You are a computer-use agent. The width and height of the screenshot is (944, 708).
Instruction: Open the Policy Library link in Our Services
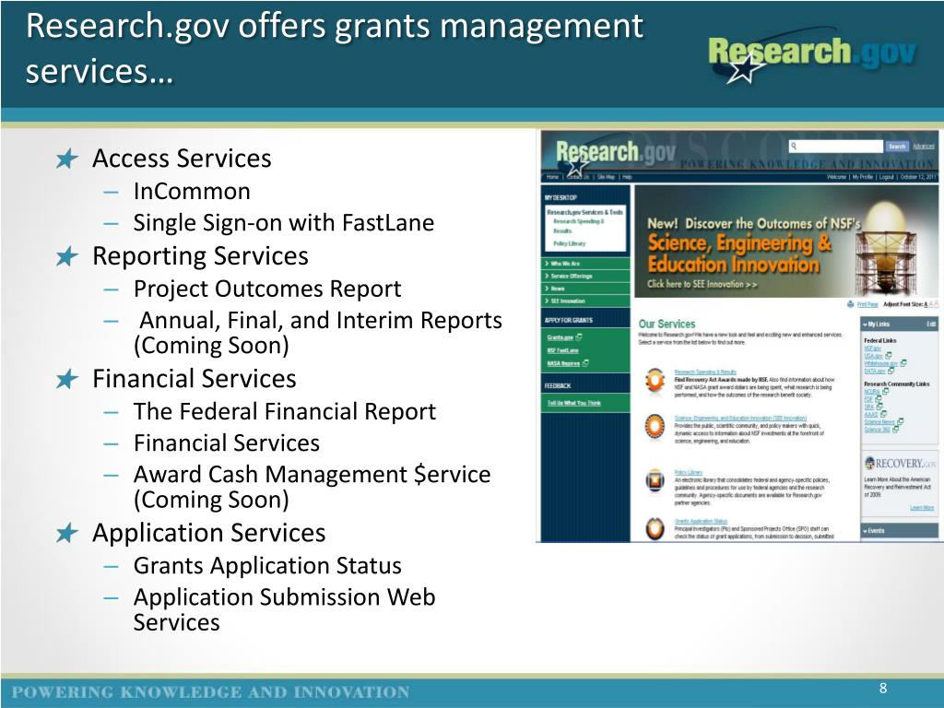point(688,472)
